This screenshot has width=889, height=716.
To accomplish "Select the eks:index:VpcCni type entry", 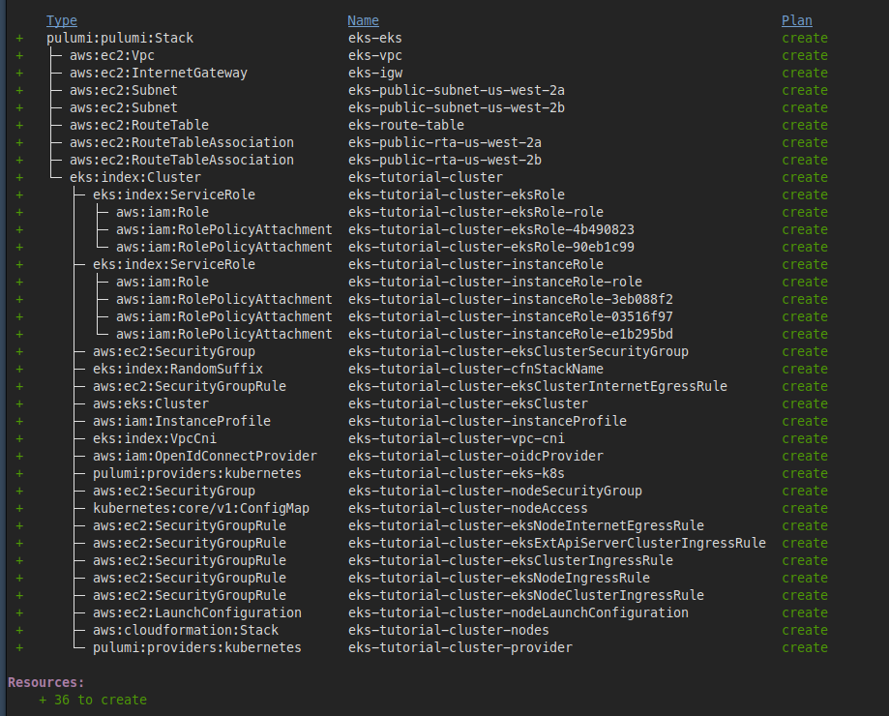I will pos(154,438).
